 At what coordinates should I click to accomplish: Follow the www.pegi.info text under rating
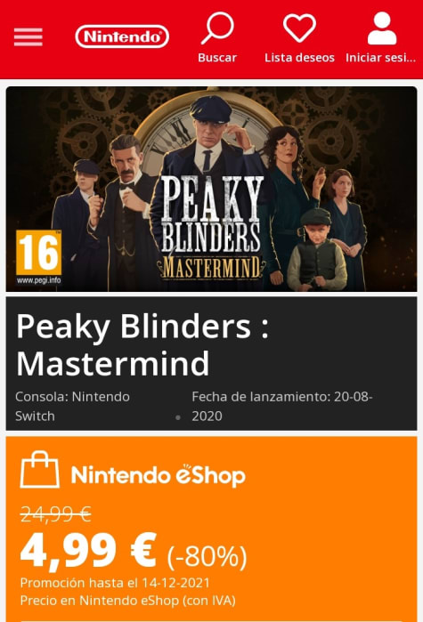pos(39,280)
